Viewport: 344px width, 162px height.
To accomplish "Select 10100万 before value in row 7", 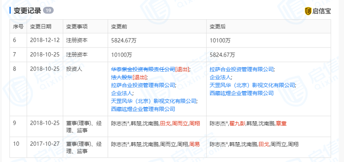I will [x=122, y=55].
